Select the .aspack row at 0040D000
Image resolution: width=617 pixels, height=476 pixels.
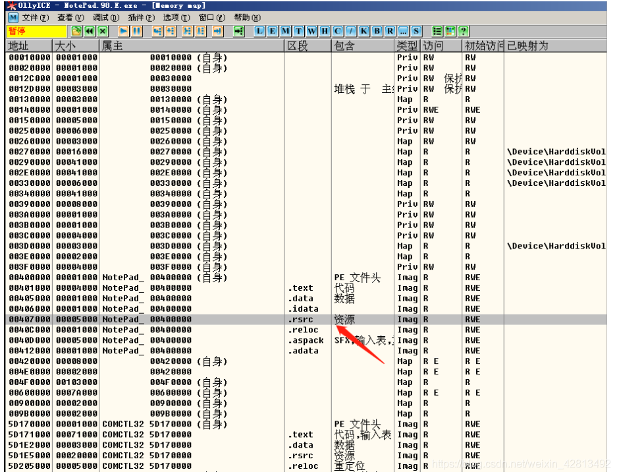pos(307,340)
